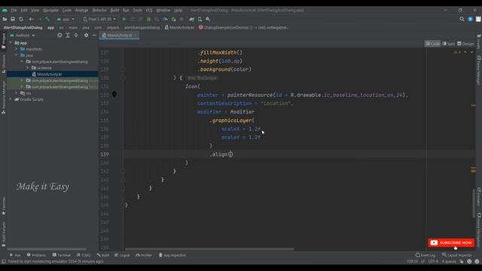
Task: Expand the ui.theme package
Action: click(x=27, y=68)
